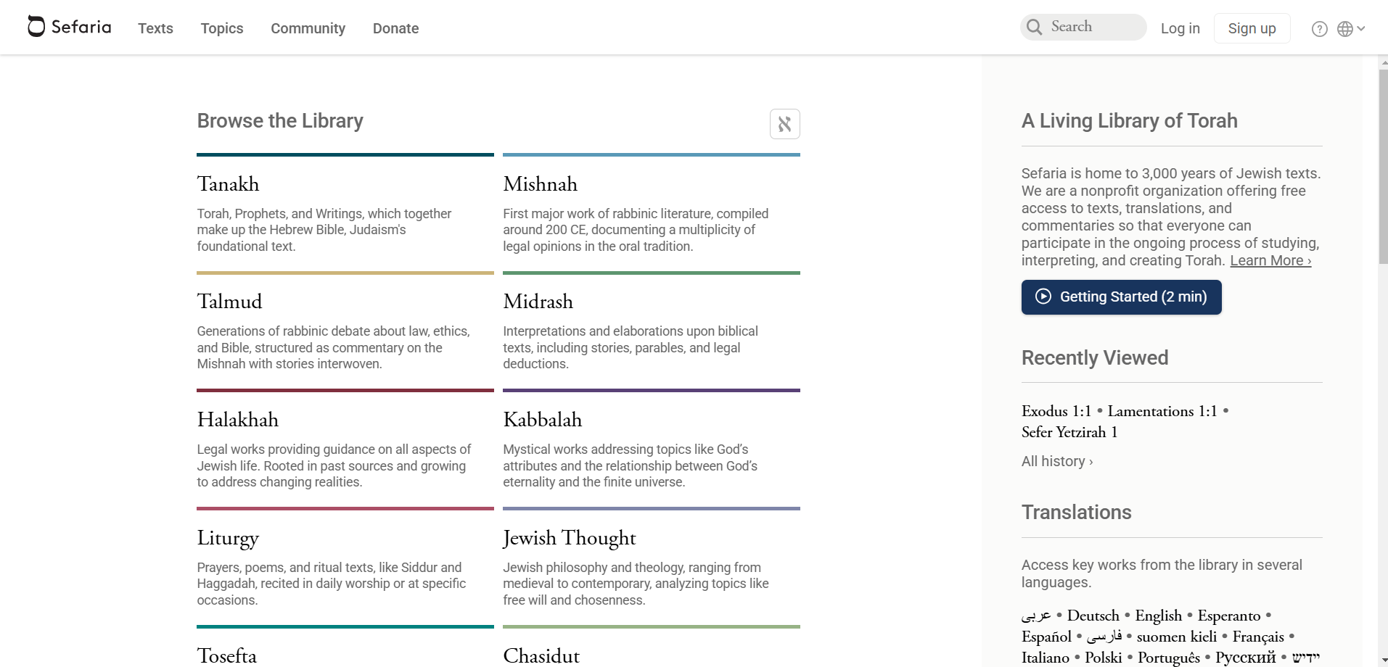Click the Sign up button
Screen dimensions: 1388x667
point(1252,28)
